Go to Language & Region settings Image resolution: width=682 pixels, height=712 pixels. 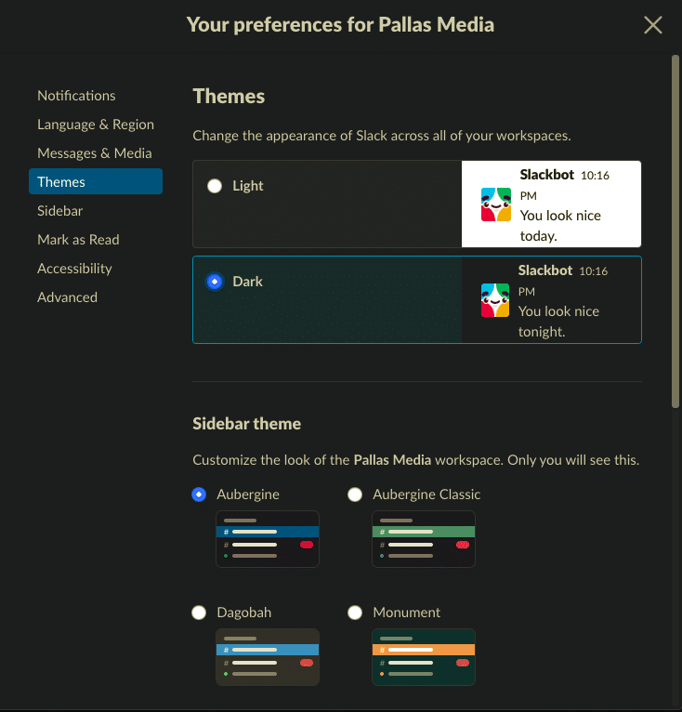(x=96, y=125)
